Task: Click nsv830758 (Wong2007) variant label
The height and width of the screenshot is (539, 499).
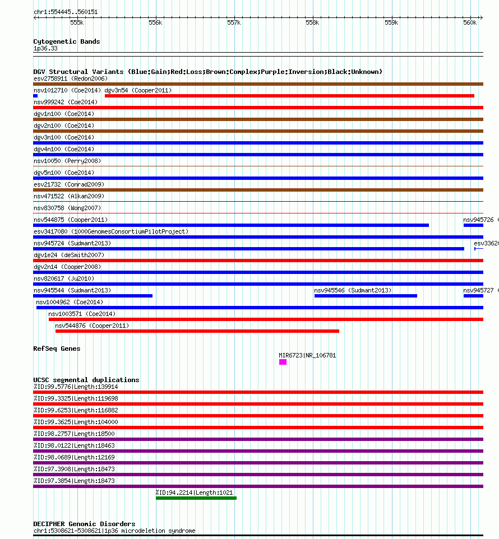Action: [67, 208]
